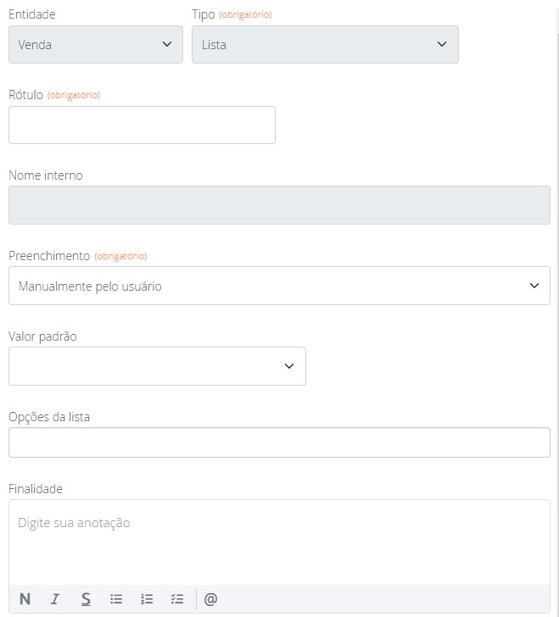Click the Preenchimento field label
This screenshot has height=617, width=559.
coord(48,256)
